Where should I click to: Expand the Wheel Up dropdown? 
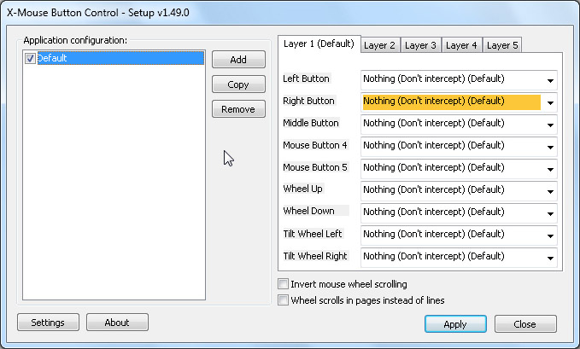point(459,191)
